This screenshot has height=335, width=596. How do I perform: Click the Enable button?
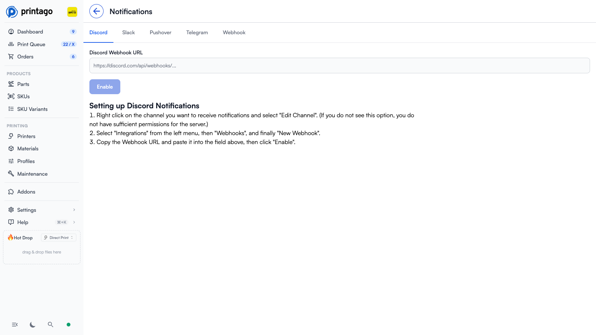point(105,87)
